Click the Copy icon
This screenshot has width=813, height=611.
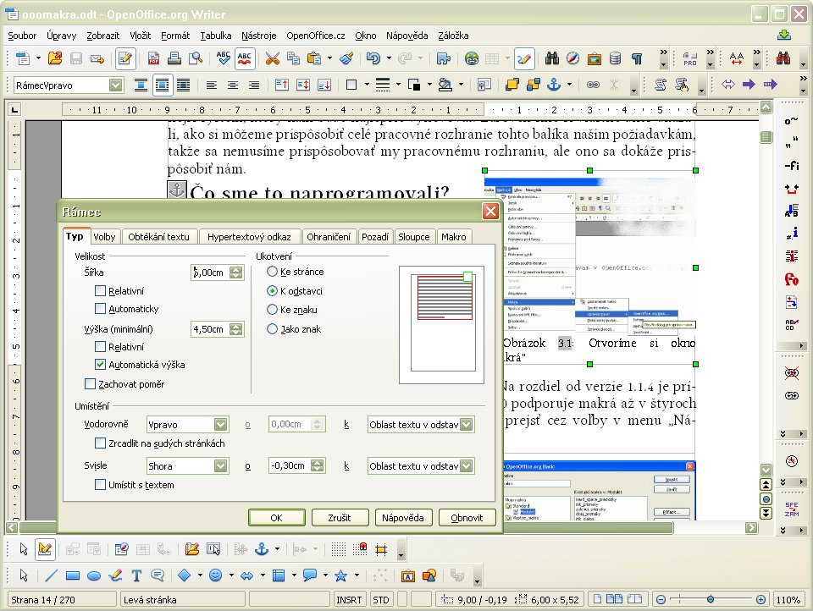(294, 58)
